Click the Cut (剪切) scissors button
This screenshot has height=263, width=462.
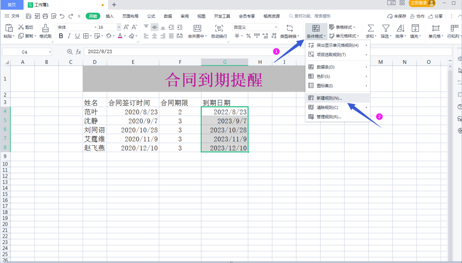pyautogui.click(x=26, y=27)
